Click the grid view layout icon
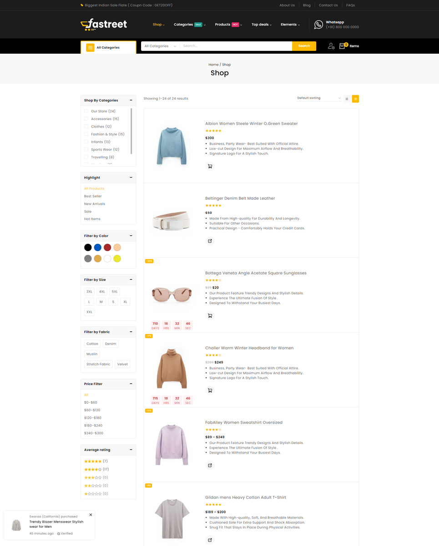Viewport: 439px width, 546px height. pos(347,99)
